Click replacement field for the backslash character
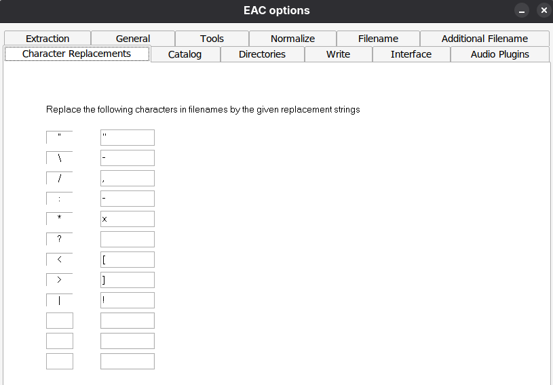This screenshot has width=553, height=385. [128, 158]
